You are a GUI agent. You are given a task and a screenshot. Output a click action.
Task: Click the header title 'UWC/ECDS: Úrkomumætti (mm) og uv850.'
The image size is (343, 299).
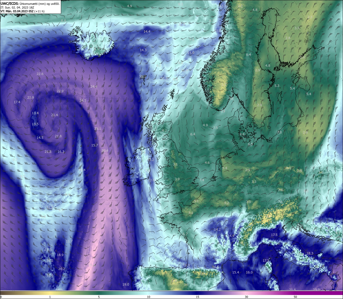30,4
